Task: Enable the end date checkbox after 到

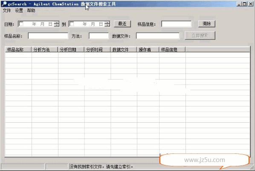Action: point(72,24)
